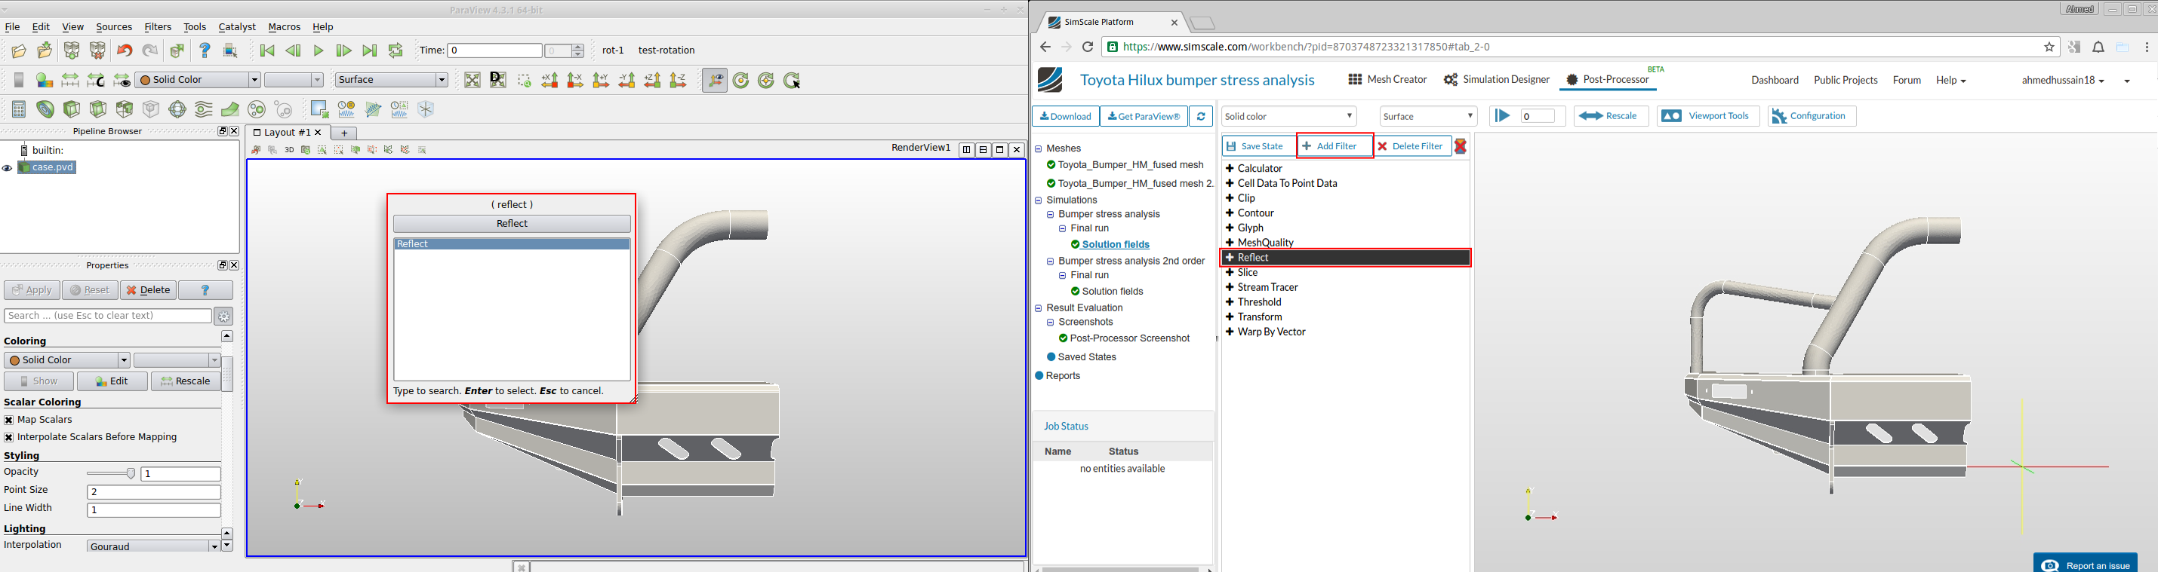Collapse the Meshes tree node

tap(1039, 149)
